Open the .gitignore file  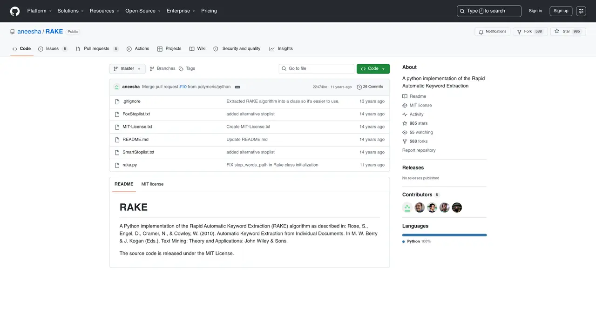131,101
